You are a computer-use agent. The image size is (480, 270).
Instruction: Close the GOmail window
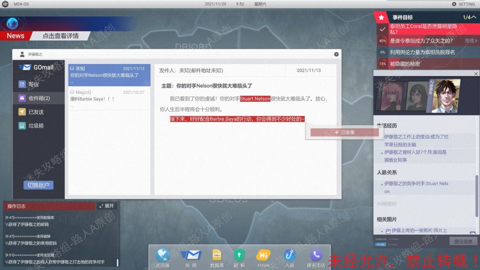(336, 54)
